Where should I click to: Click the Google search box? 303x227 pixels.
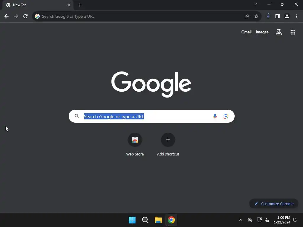coord(151,116)
